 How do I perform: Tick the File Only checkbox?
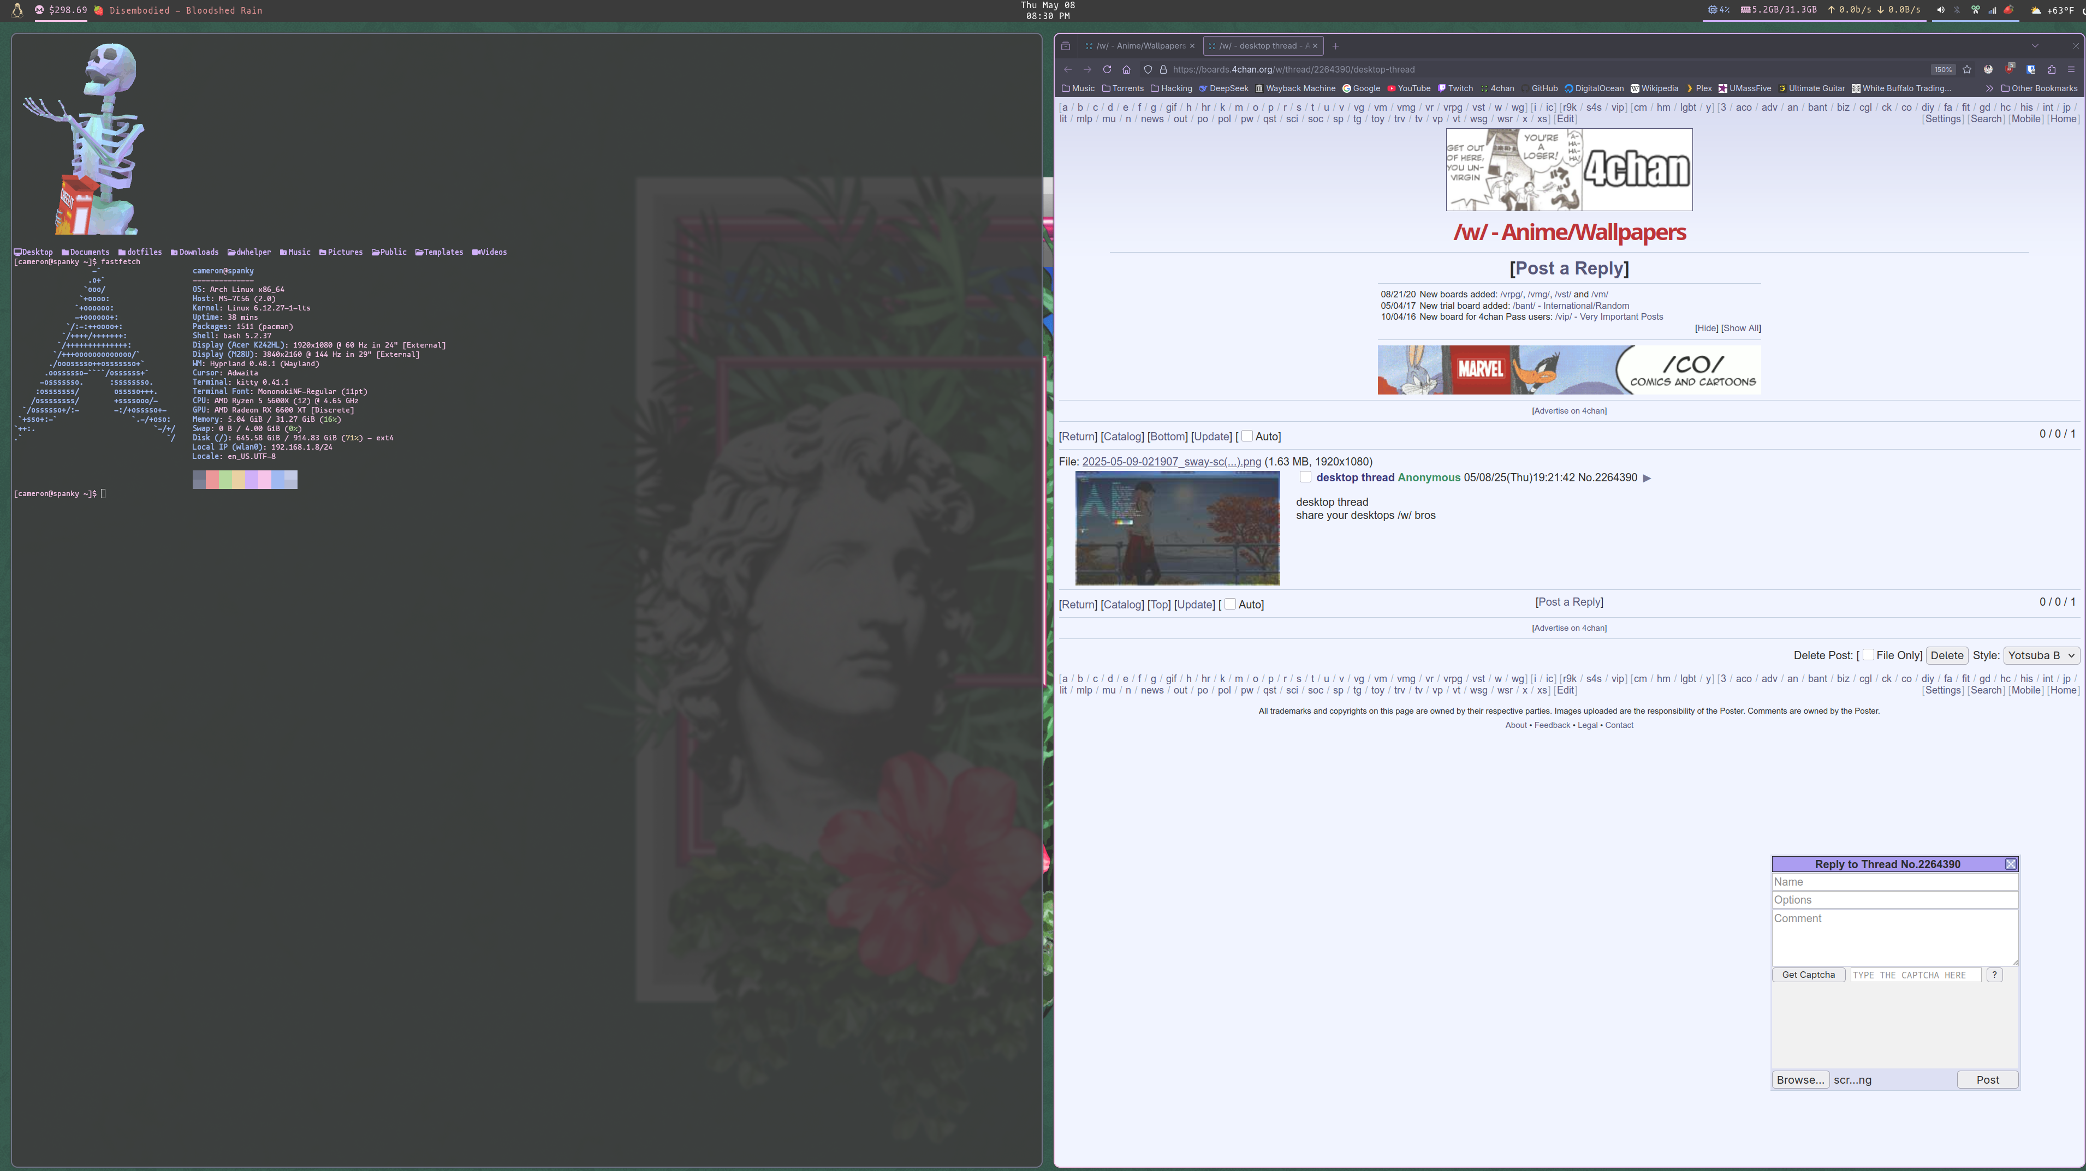pyautogui.click(x=1868, y=655)
